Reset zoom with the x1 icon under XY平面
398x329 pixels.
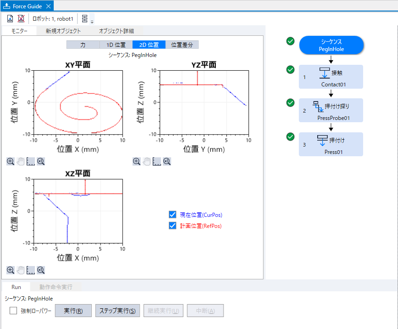pyautogui.click(x=40, y=161)
